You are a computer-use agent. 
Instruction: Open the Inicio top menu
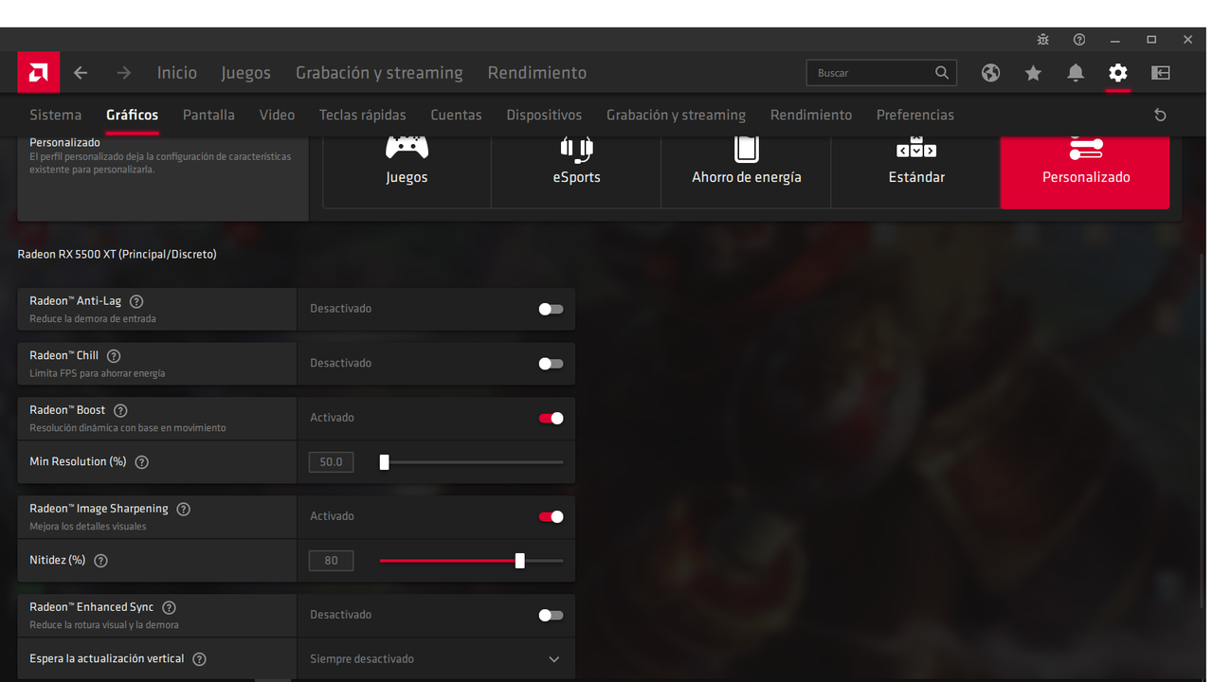[x=177, y=73]
